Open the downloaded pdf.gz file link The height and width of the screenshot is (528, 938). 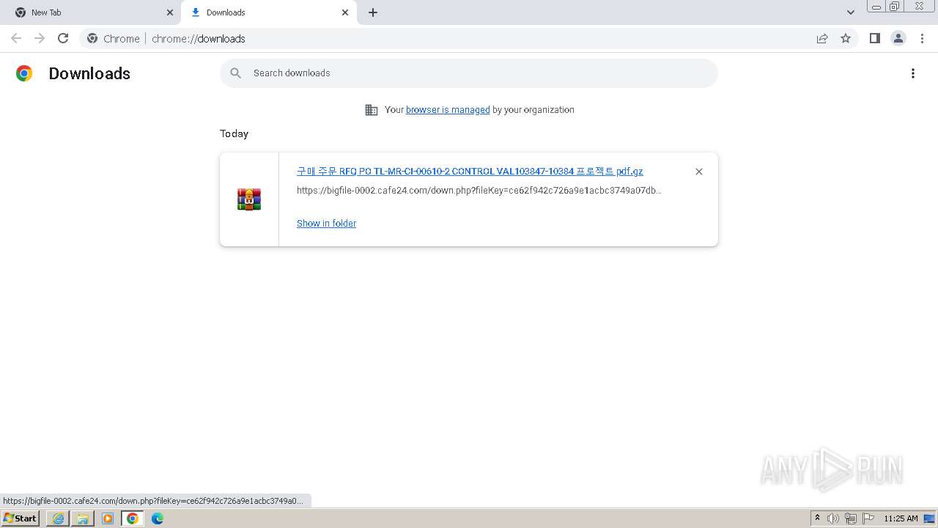[470, 171]
